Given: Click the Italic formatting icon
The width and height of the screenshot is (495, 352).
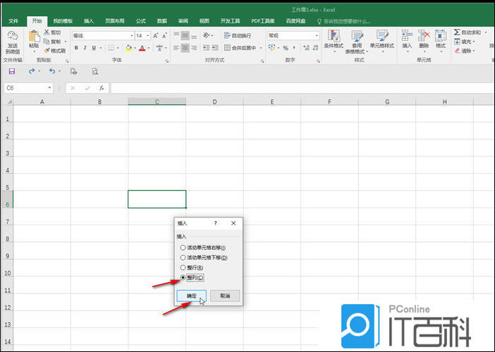Looking at the screenshot, I should [85, 48].
